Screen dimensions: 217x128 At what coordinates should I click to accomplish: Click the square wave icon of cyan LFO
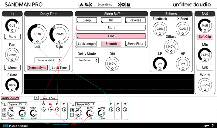click(x=72, y=104)
